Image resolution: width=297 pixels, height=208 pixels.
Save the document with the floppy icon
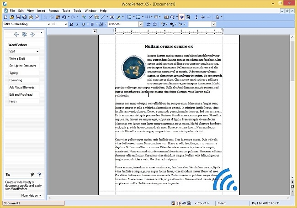(18, 17)
